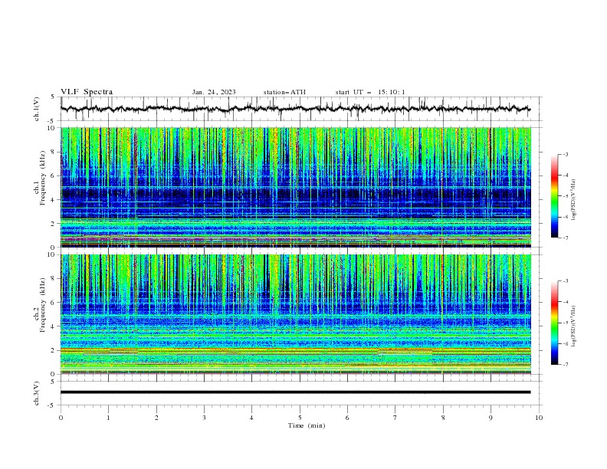Click the date "Jan. 24, 2023"
Screen dimensions: 607x469
point(214,92)
